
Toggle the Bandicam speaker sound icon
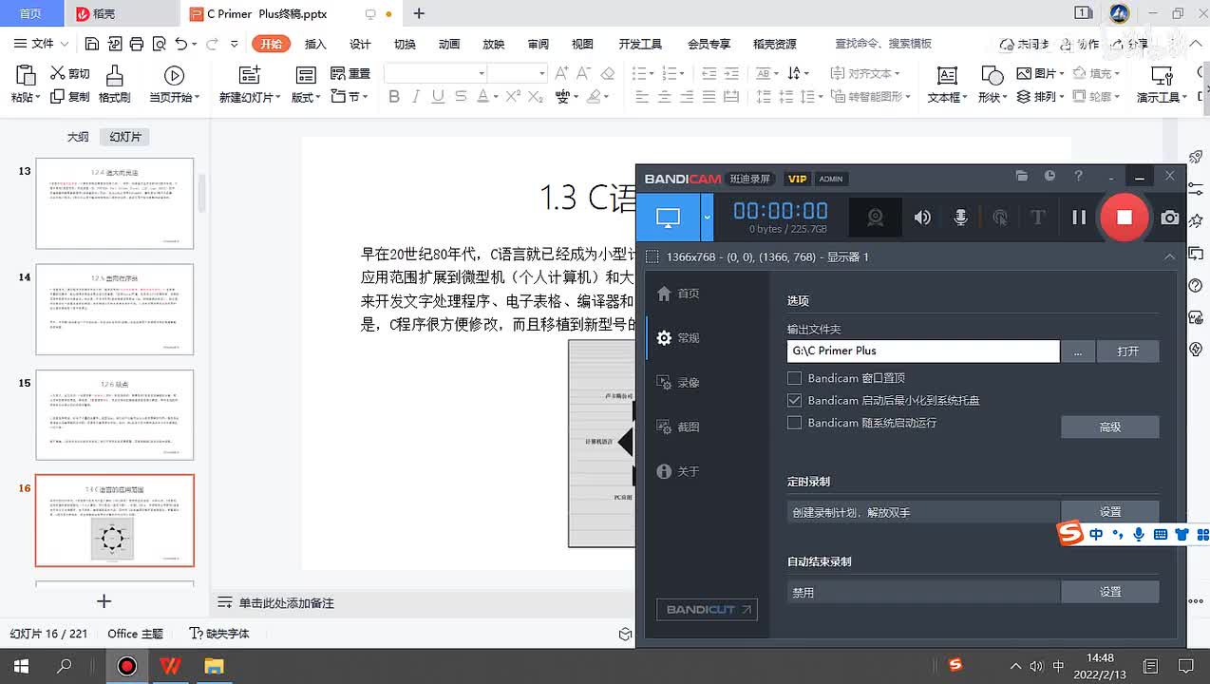click(x=922, y=218)
